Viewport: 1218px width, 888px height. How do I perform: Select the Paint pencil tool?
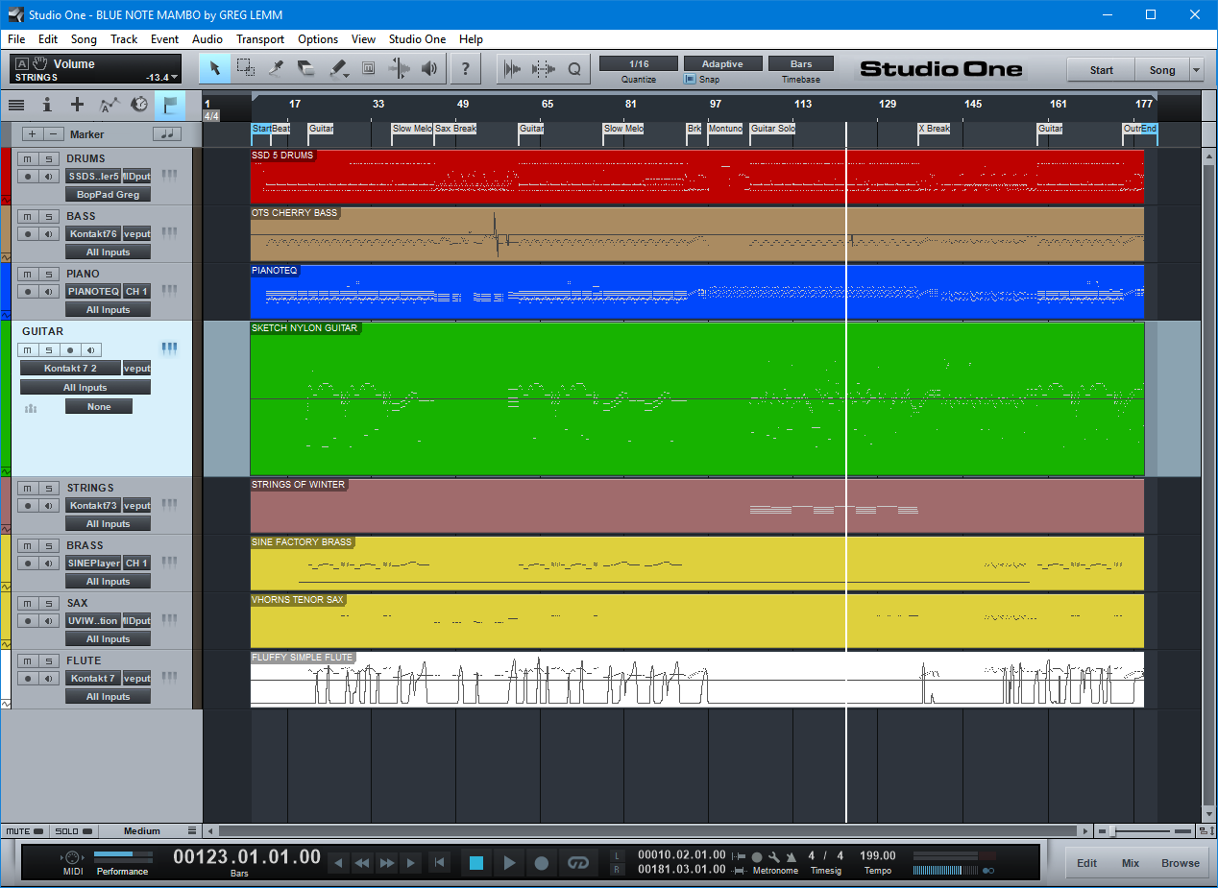click(x=337, y=68)
